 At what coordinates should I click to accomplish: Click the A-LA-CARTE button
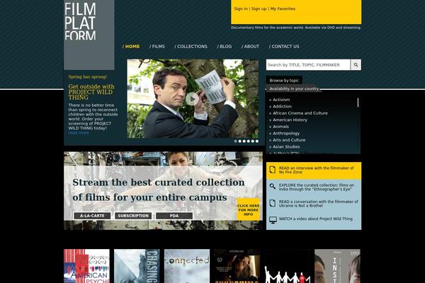92,216
